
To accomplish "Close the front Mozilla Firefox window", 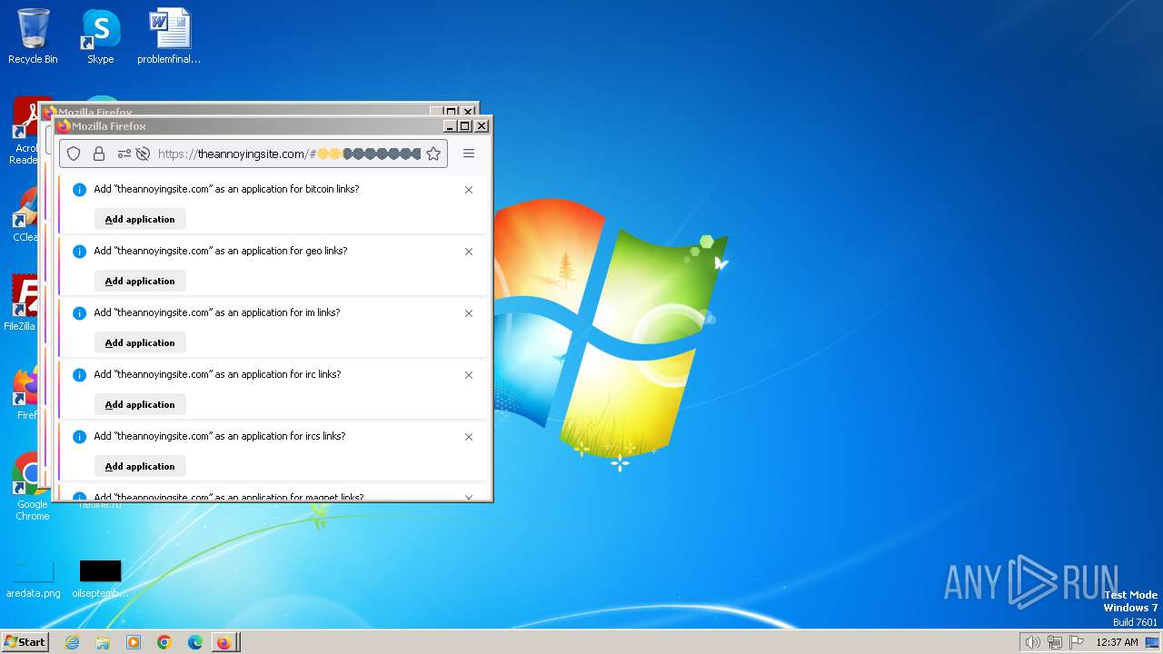I will click(x=482, y=126).
